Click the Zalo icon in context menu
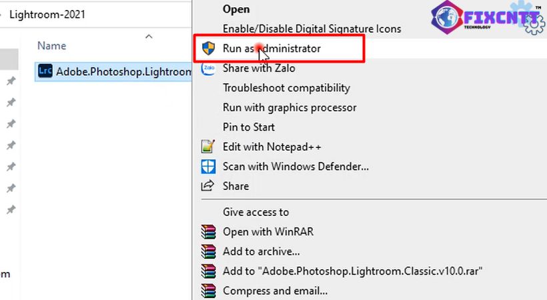Screen dimensions: 547x300 coord(209,68)
